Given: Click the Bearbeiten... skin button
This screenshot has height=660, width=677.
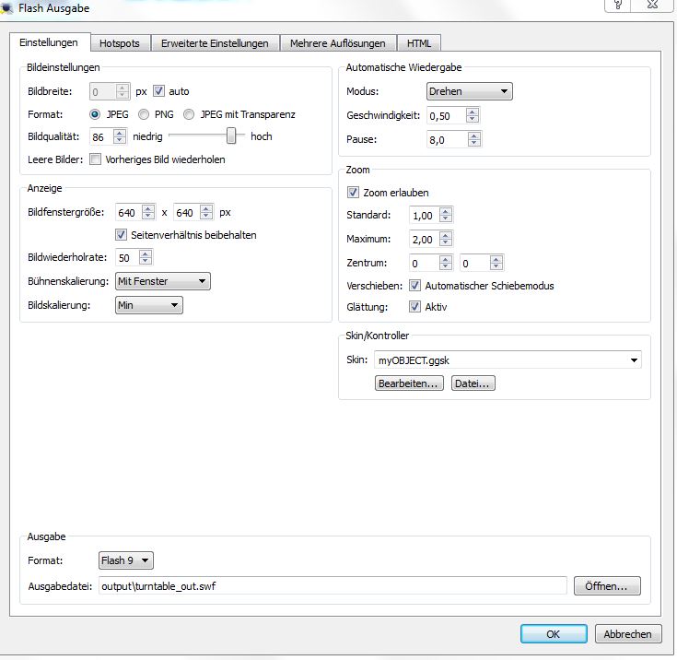Looking at the screenshot, I should [x=409, y=383].
